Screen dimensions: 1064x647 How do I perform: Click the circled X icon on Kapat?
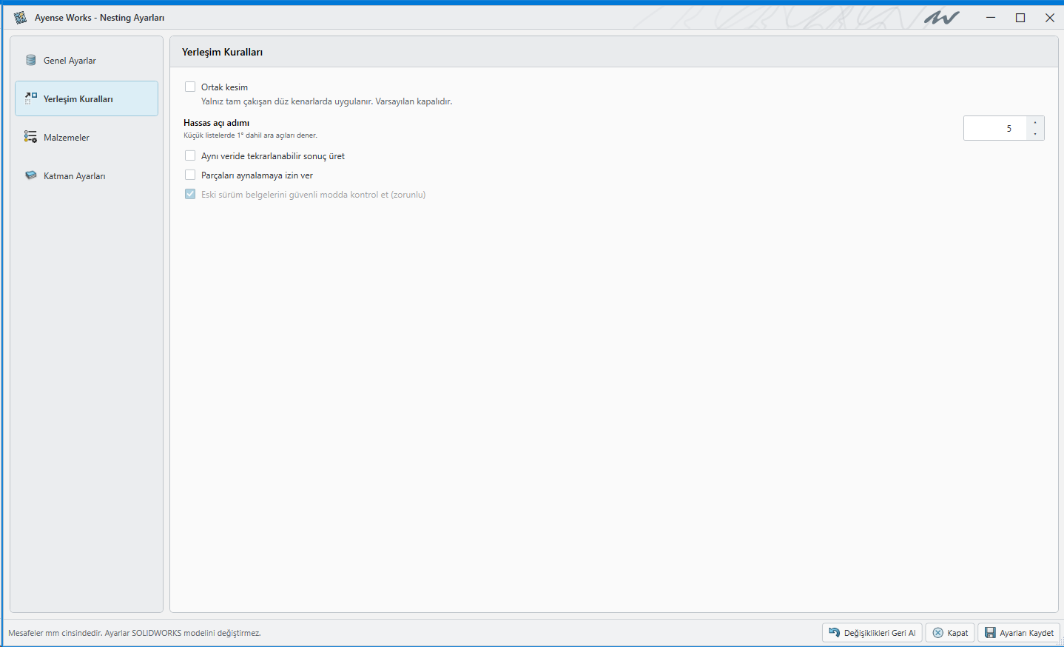[937, 632]
